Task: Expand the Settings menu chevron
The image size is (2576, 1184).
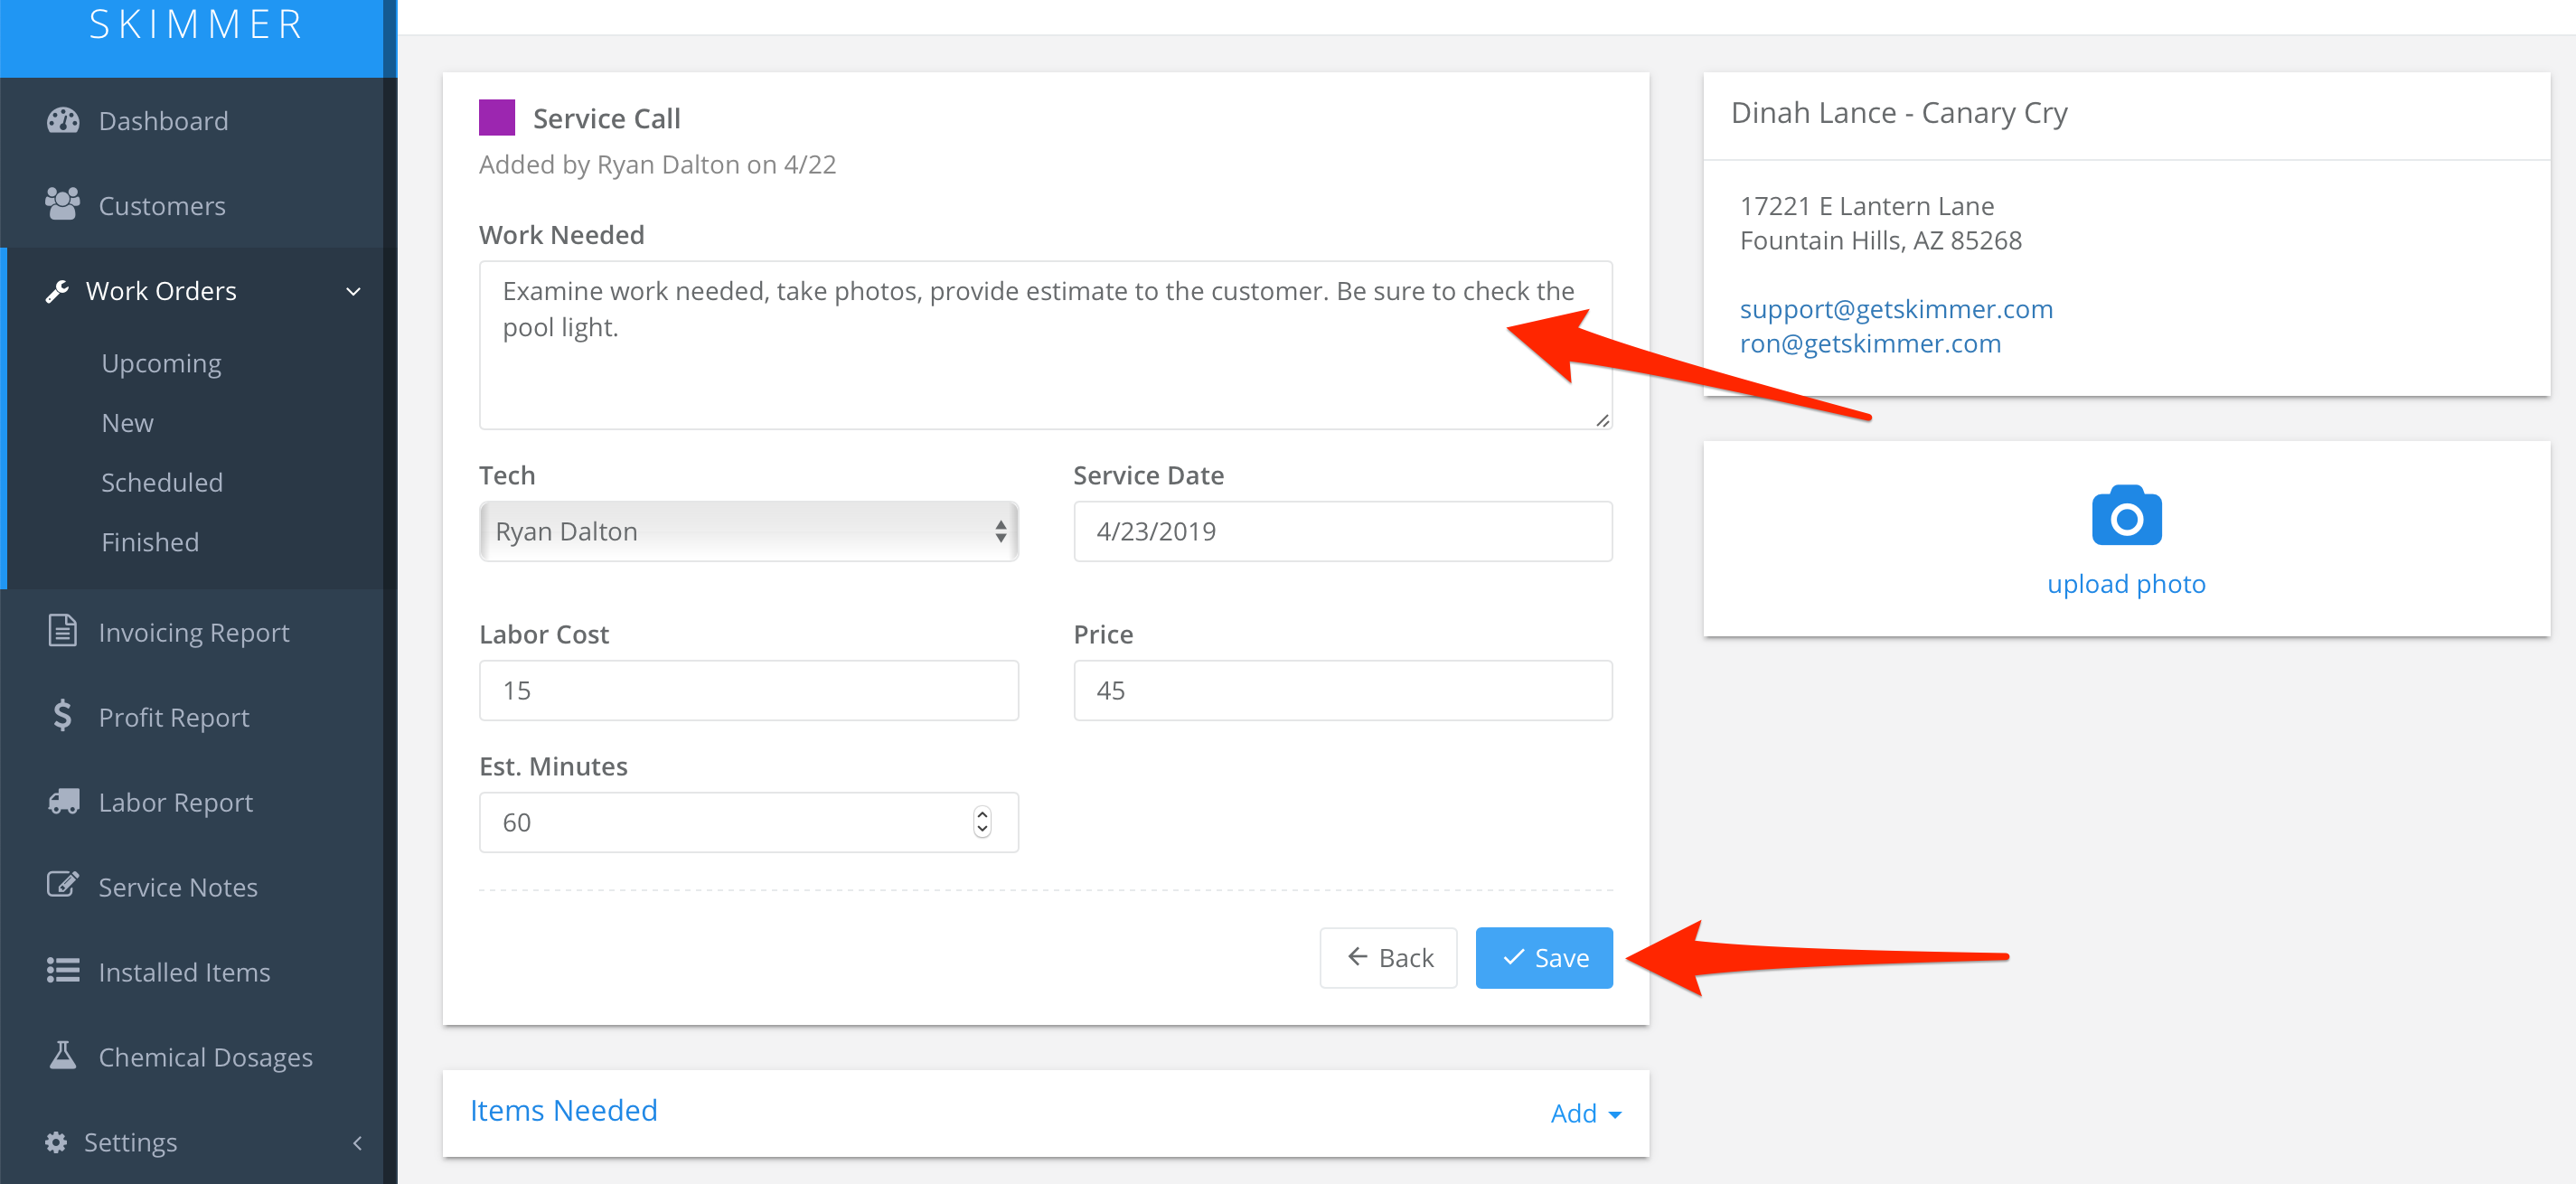Action: click(x=357, y=1142)
